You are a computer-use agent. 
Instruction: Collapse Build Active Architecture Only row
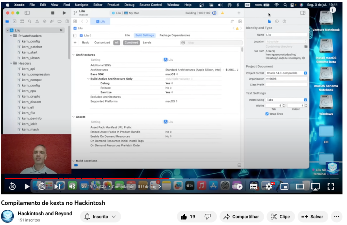tap(88, 79)
